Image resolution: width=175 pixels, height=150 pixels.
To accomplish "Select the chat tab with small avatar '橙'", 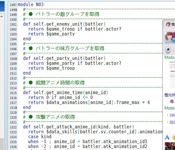I will click(170, 24).
